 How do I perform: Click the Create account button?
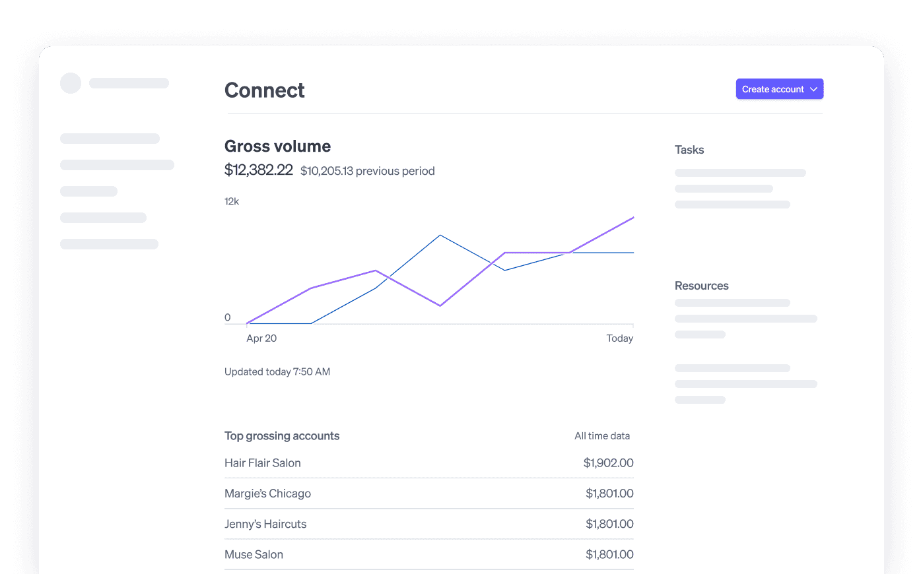click(772, 89)
